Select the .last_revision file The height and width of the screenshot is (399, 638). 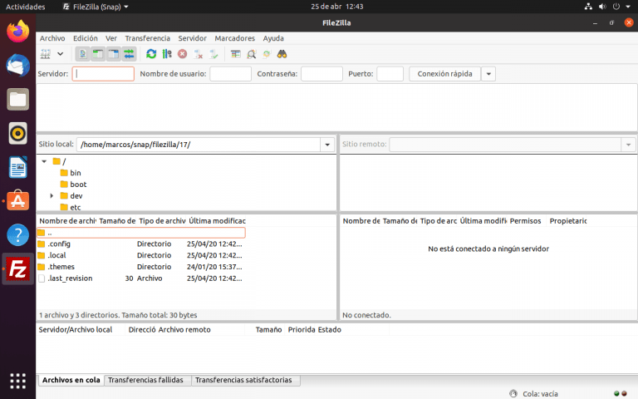(x=141, y=278)
